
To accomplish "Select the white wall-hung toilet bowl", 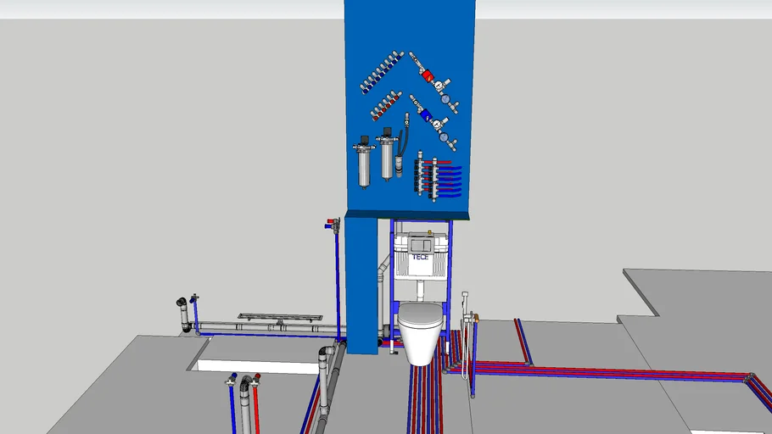I will [422, 330].
